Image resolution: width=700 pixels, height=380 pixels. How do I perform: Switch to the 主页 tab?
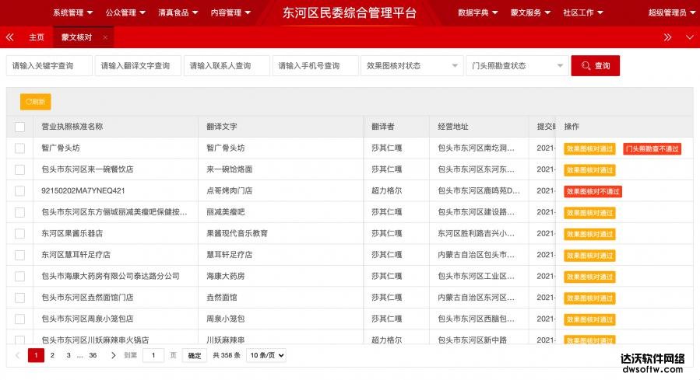pos(37,37)
